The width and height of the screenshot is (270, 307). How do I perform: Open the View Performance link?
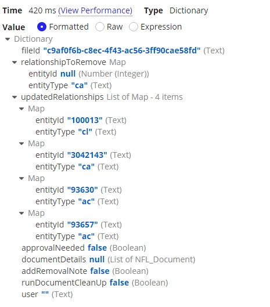95,10
